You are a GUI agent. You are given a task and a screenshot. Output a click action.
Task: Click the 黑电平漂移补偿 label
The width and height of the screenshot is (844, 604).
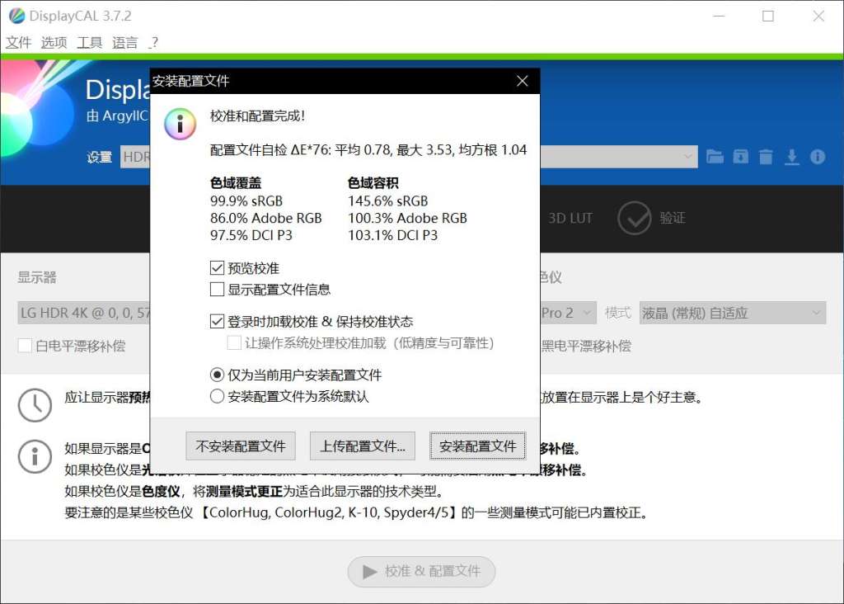click(586, 346)
